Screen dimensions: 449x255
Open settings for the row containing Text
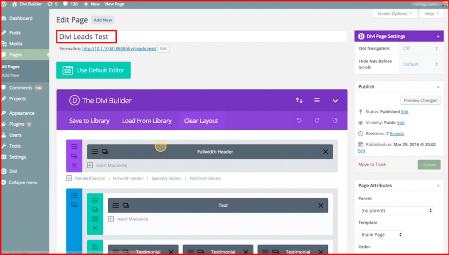95,200
